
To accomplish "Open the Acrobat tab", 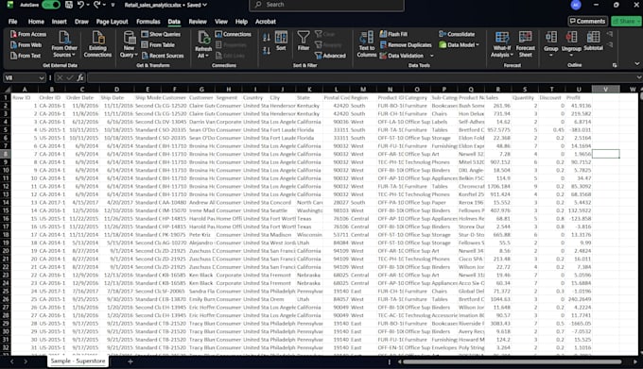I will click(x=266, y=22).
